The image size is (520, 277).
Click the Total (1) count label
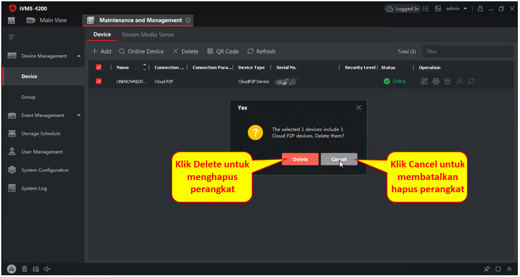pyautogui.click(x=407, y=51)
